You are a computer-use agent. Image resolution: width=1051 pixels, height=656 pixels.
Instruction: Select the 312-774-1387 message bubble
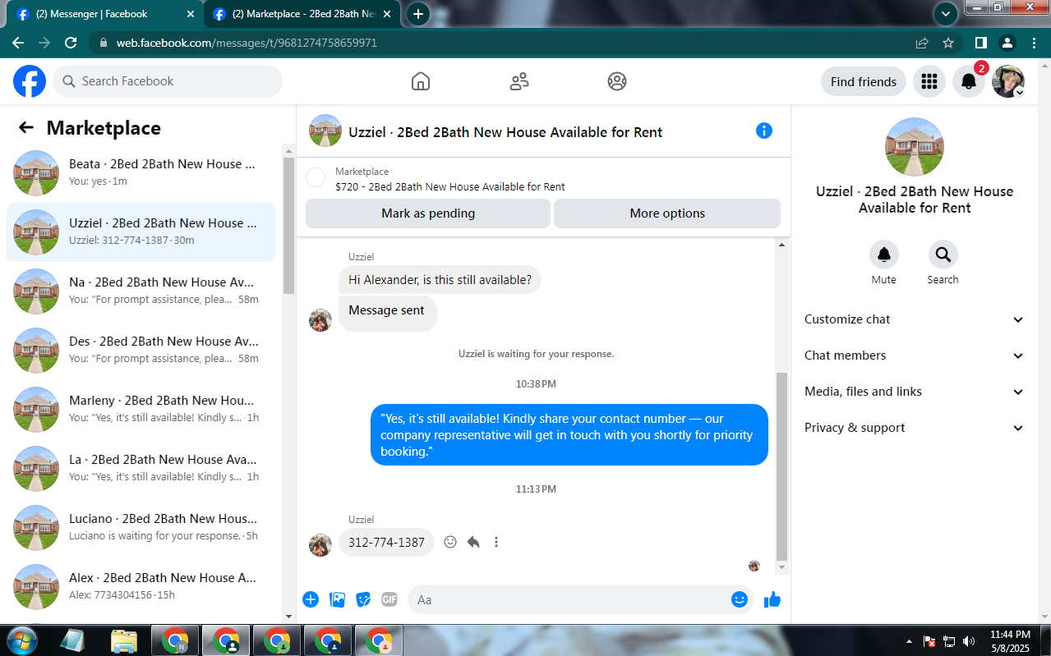(386, 542)
